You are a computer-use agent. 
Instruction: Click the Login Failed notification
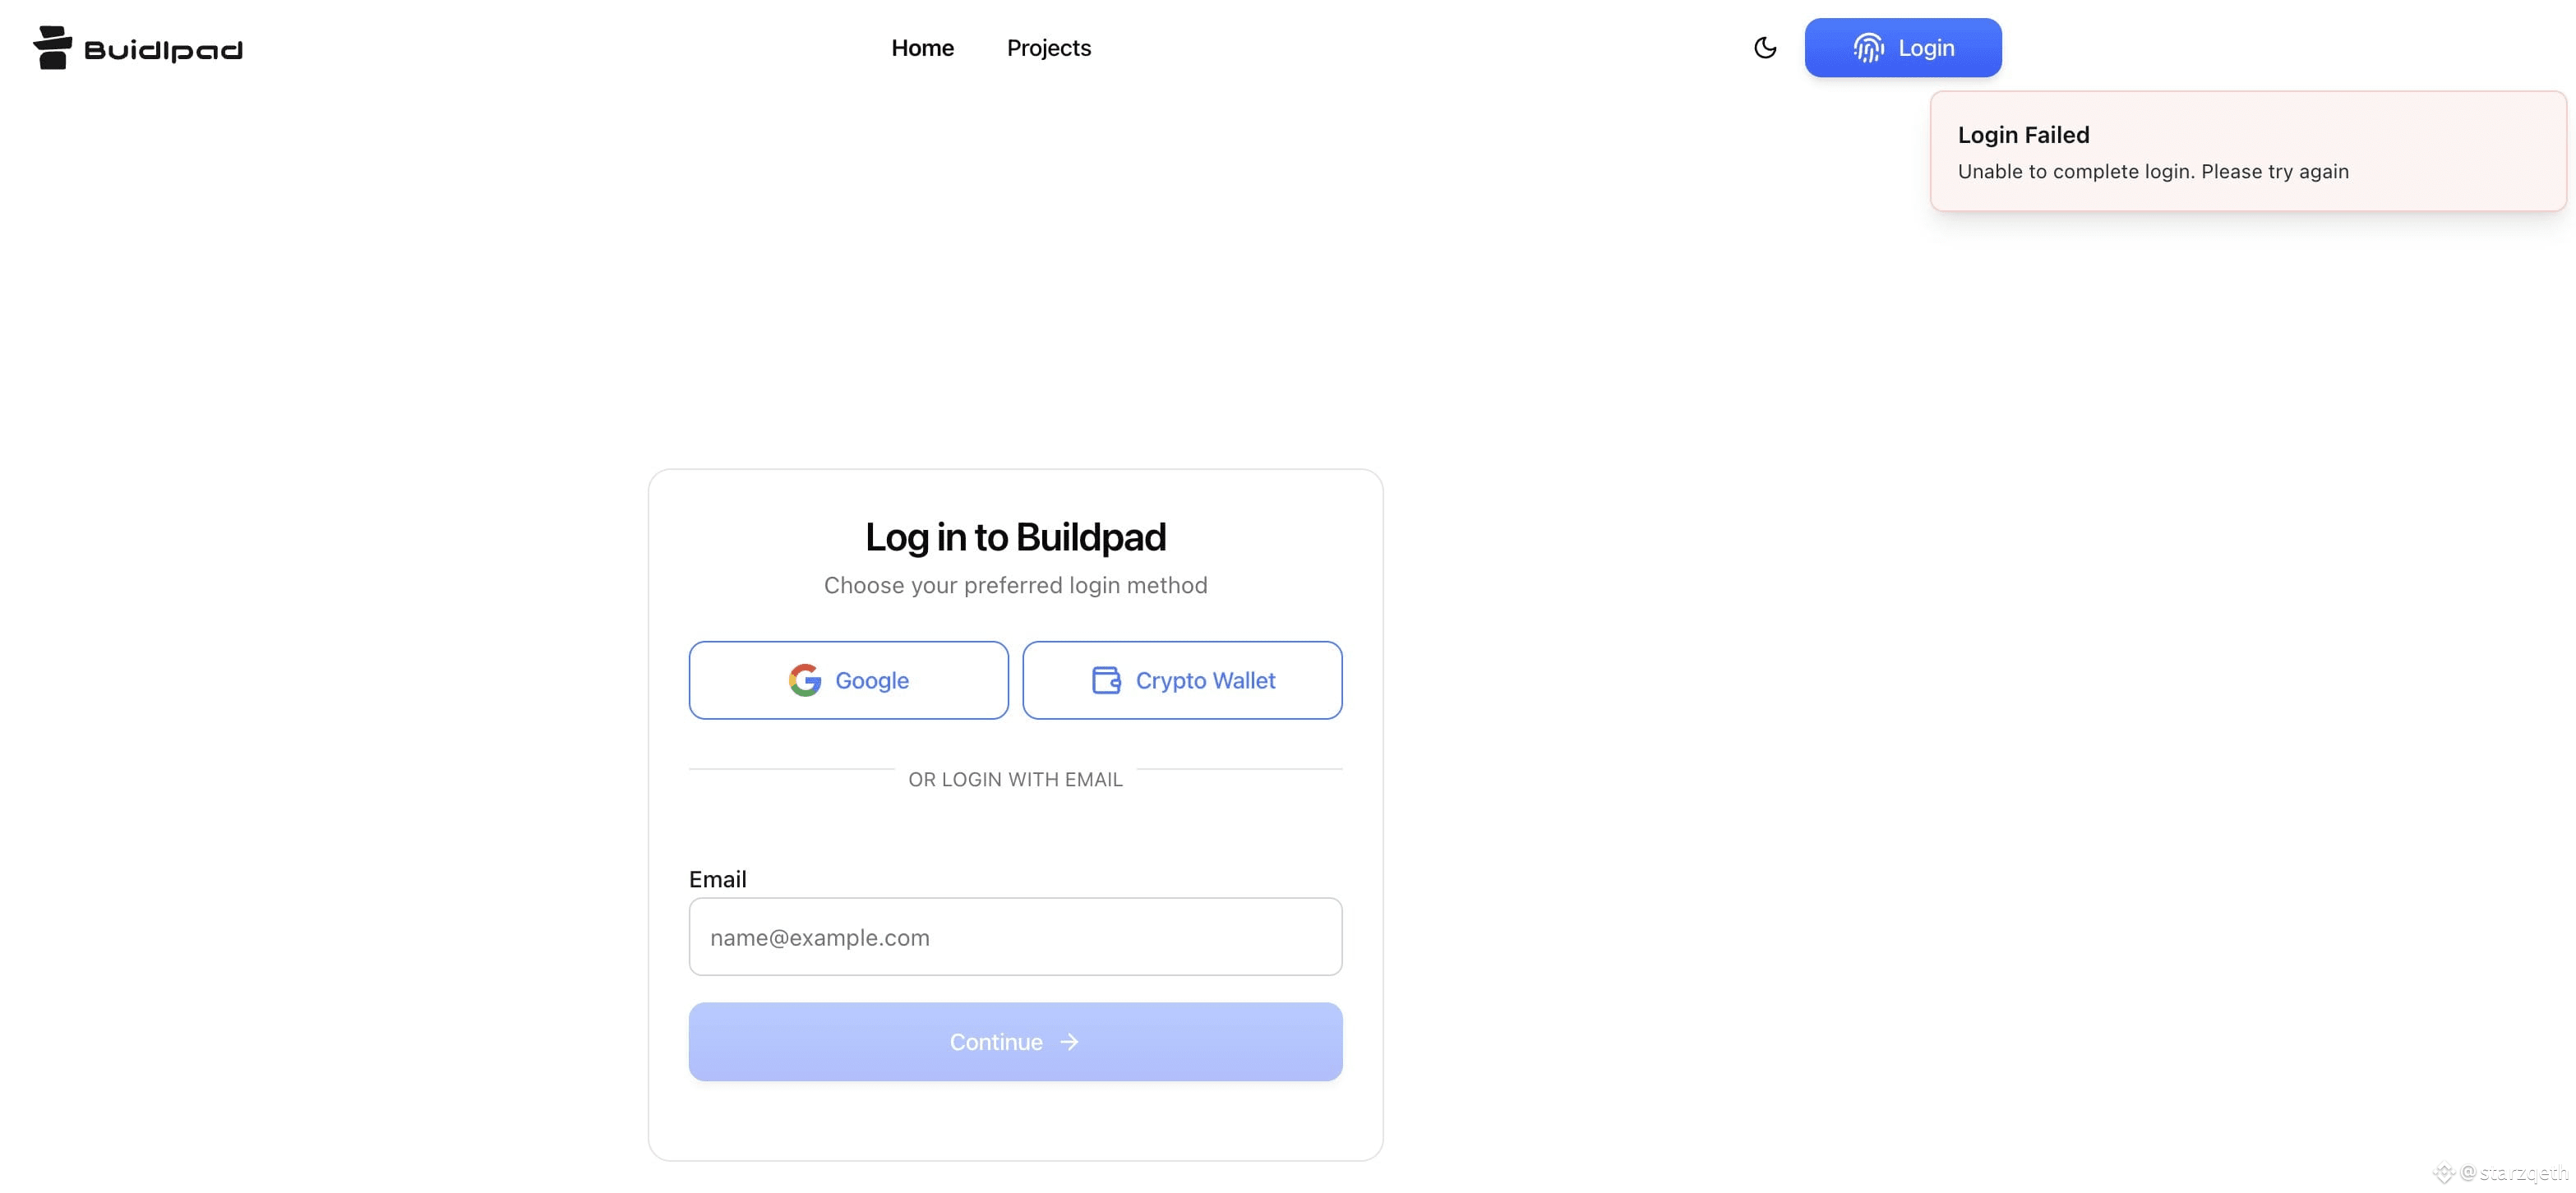[2248, 151]
